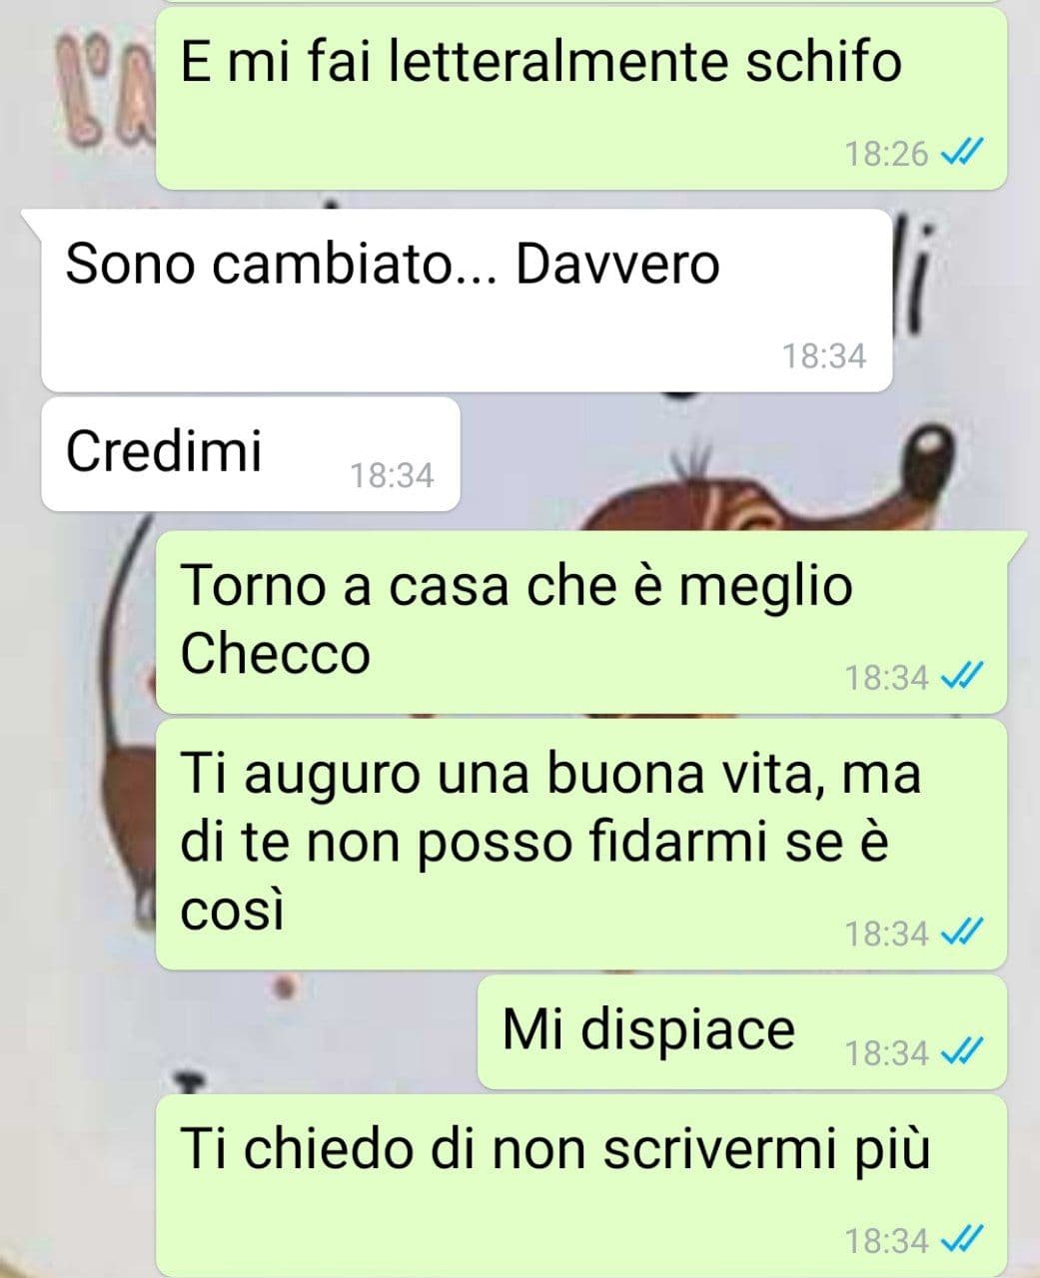Select the 'Mi dispiace' message bubble

pyautogui.click(x=741, y=1031)
